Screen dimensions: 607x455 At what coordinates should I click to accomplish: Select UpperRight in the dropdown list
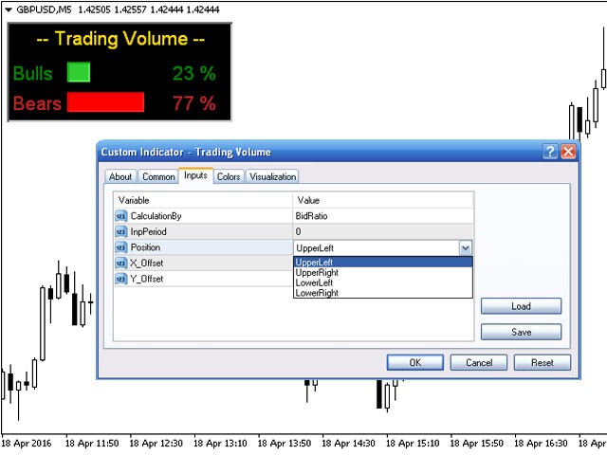[383, 272]
